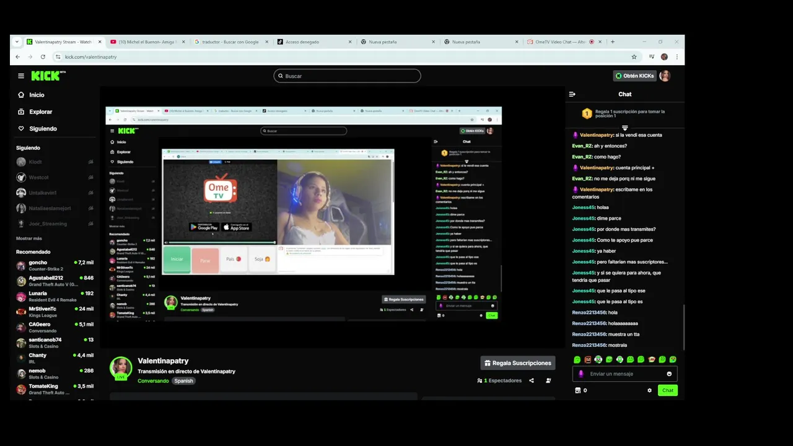
Task: Open Chrome three-dot menu
Action: click(677, 57)
